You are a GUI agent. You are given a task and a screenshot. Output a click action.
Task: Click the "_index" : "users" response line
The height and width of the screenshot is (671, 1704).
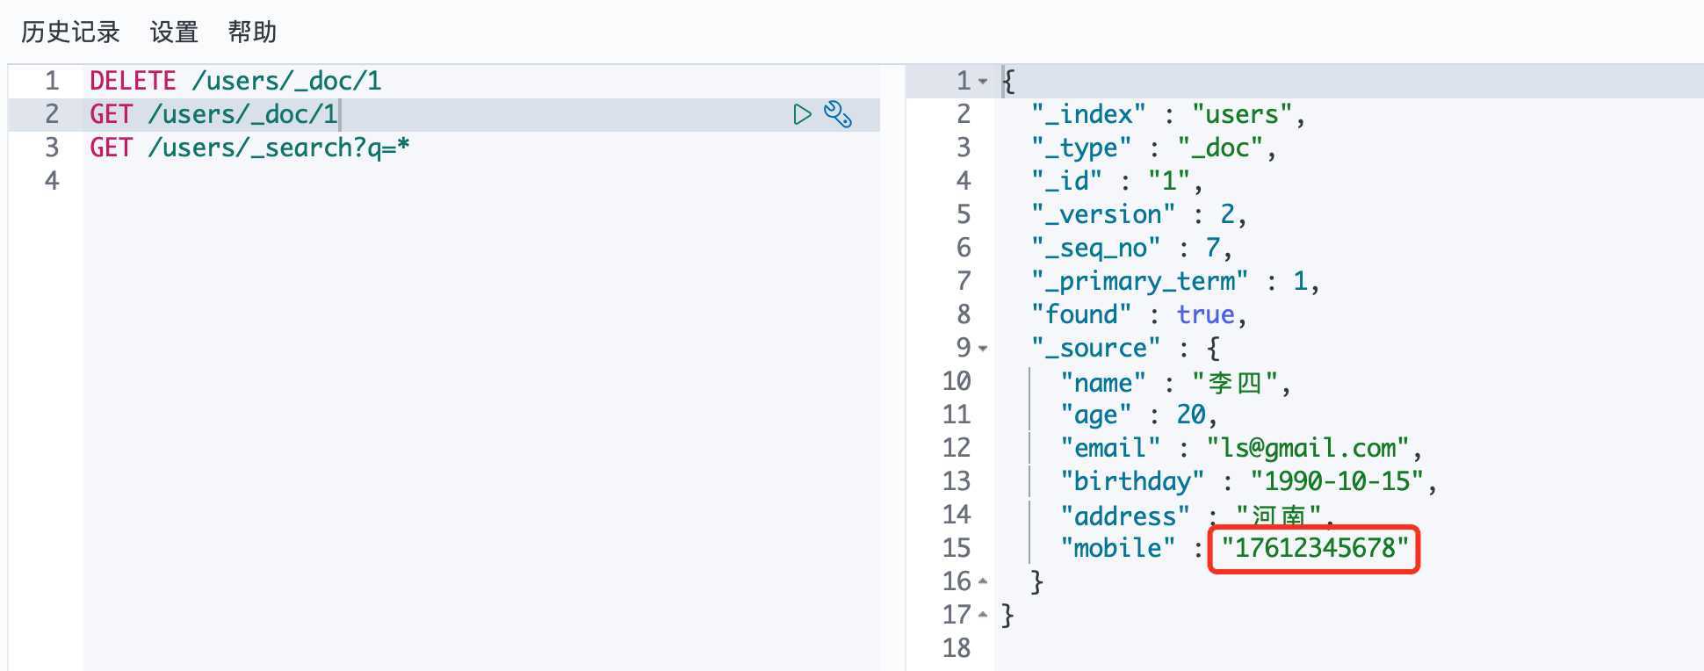[x=1168, y=114]
